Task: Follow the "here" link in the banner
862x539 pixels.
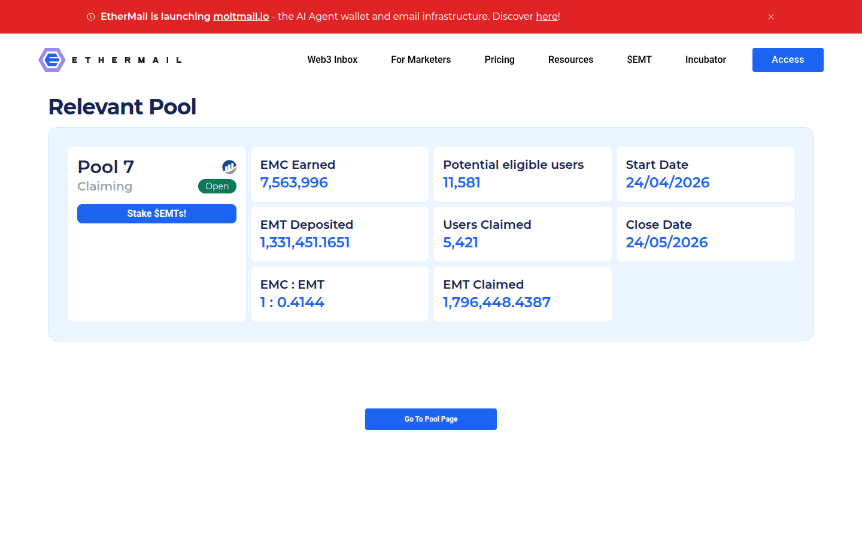Action: (x=547, y=17)
